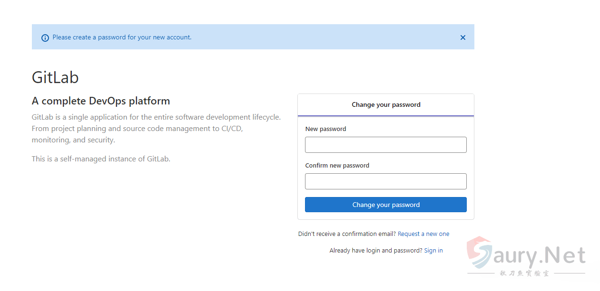This screenshot has height=291, width=600.
Task: Focus the Confirm new password input field
Action: [x=385, y=181]
